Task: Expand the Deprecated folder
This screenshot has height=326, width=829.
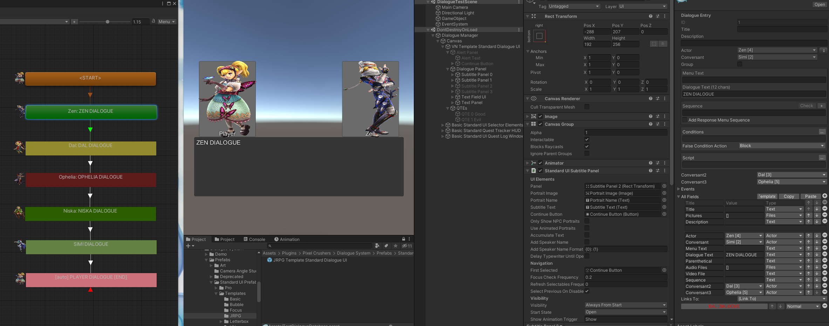Action: [211, 277]
